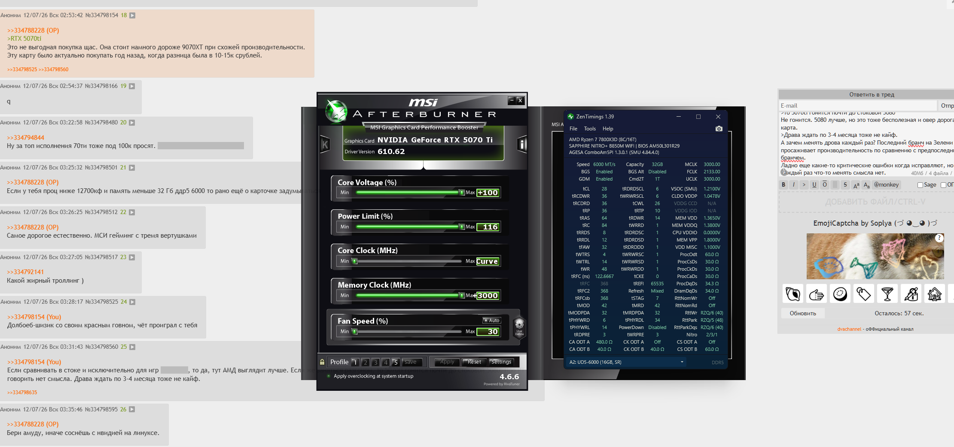Toggle the OP checkbox beside Sage

tap(944, 185)
